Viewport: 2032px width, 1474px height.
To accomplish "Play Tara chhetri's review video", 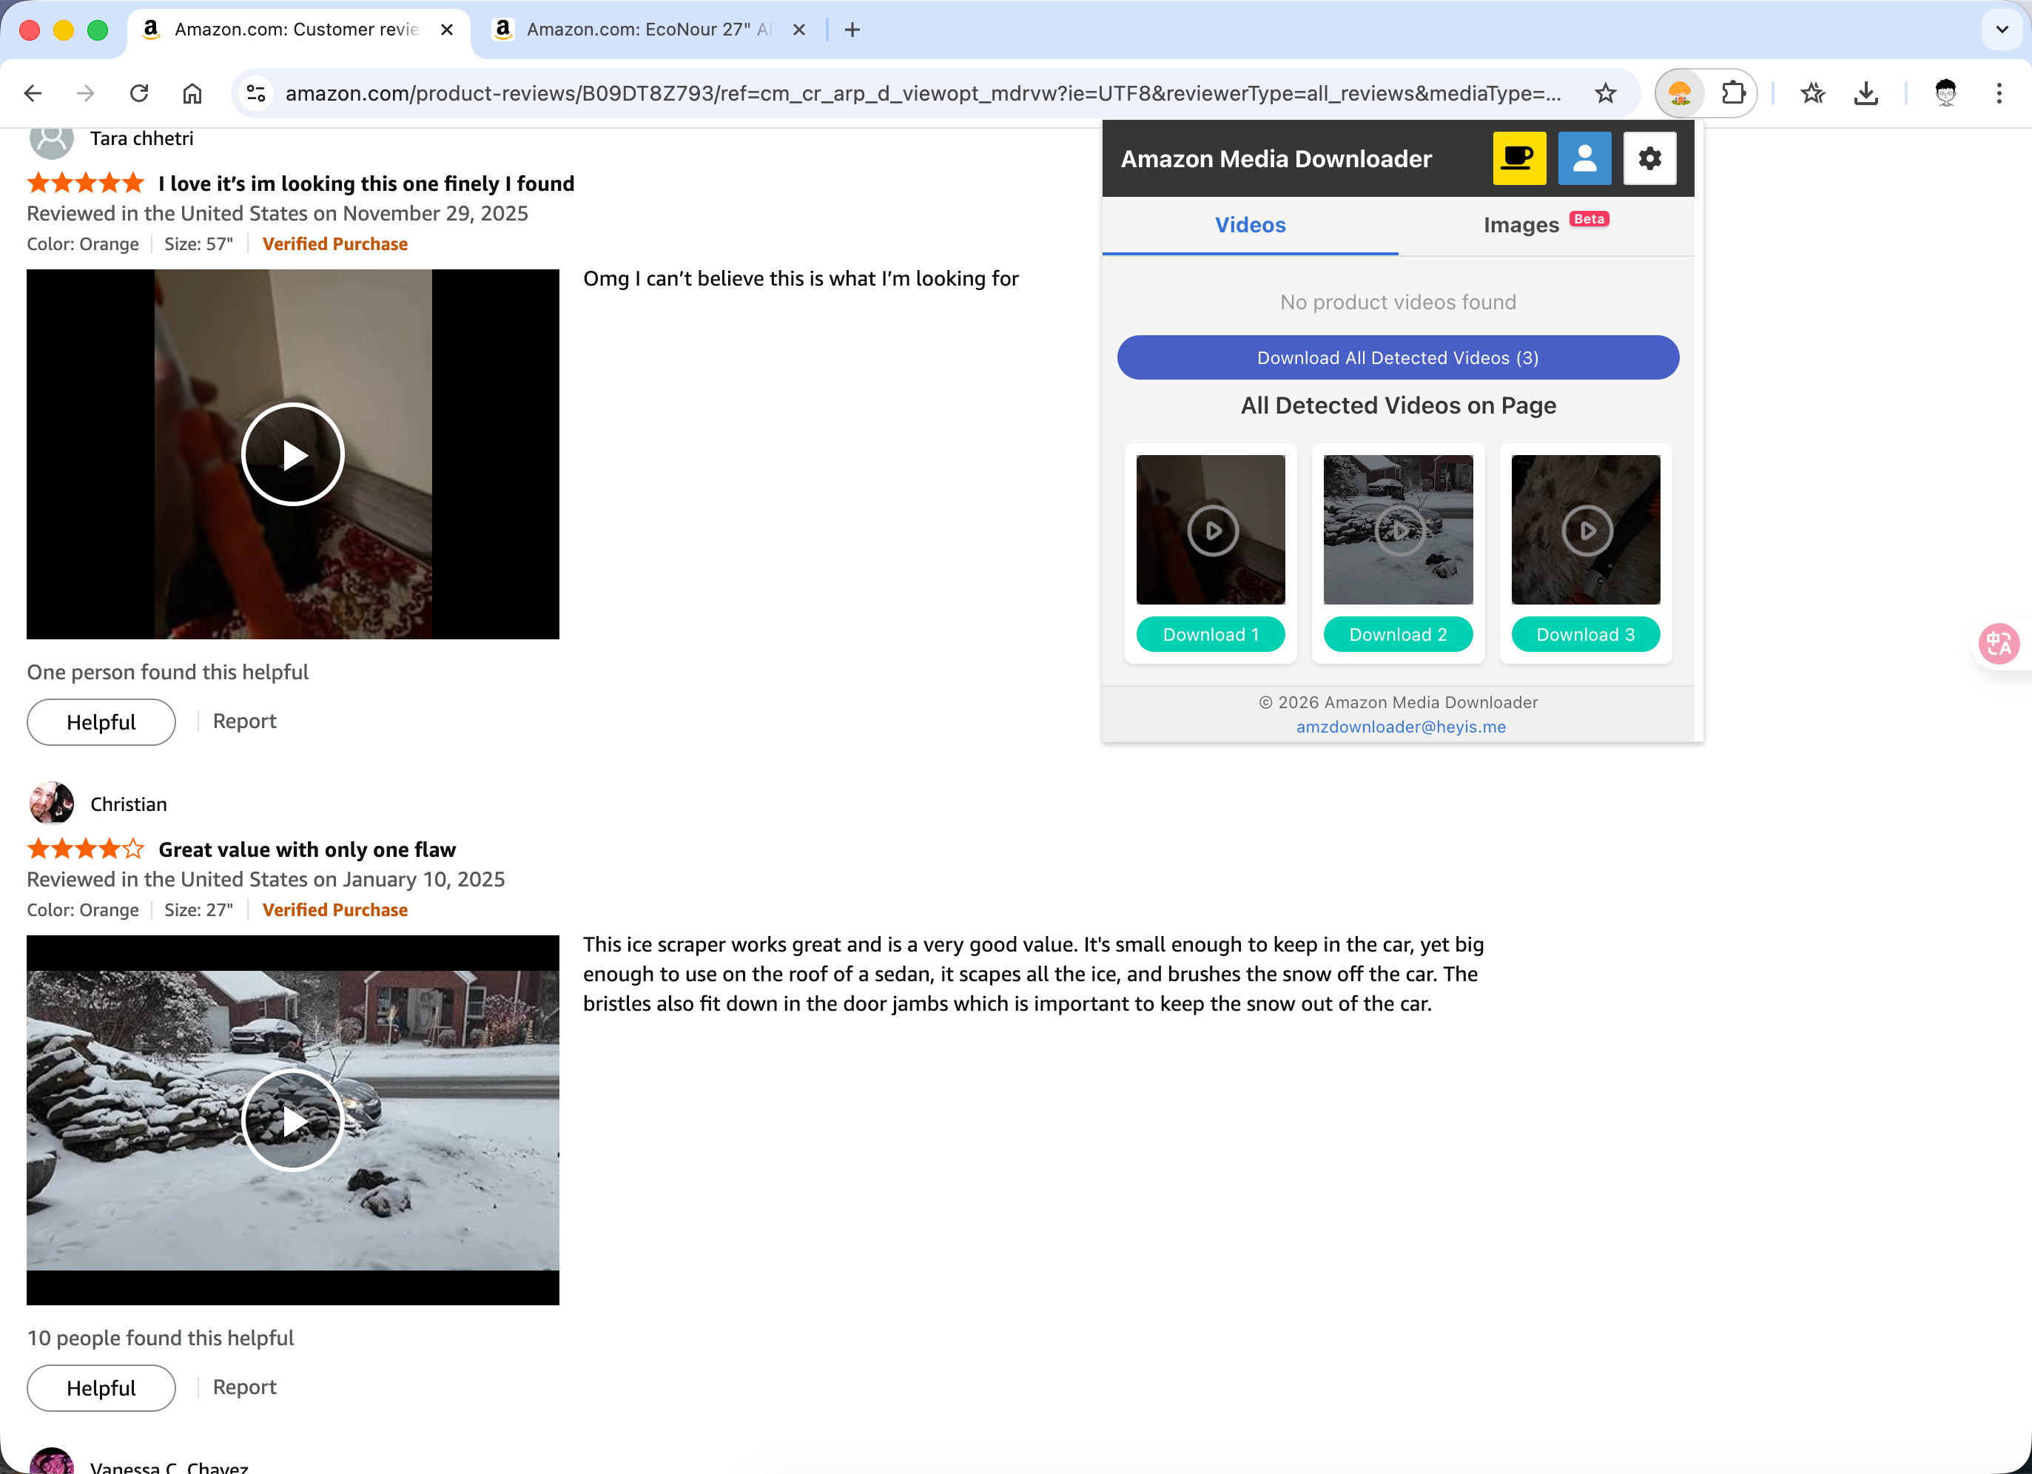I will click(x=292, y=454).
